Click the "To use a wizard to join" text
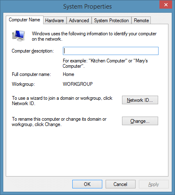Viewport: 175px width, 195px height. (x=62, y=101)
